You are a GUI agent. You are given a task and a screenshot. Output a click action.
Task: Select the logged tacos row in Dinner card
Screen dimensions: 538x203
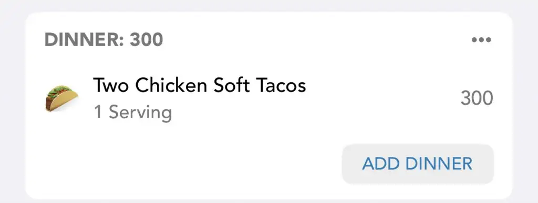click(x=269, y=98)
